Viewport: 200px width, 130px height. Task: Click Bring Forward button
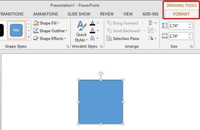click(x=123, y=23)
